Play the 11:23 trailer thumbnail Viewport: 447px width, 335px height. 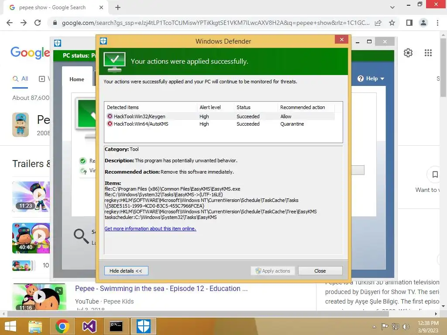click(31, 197)
